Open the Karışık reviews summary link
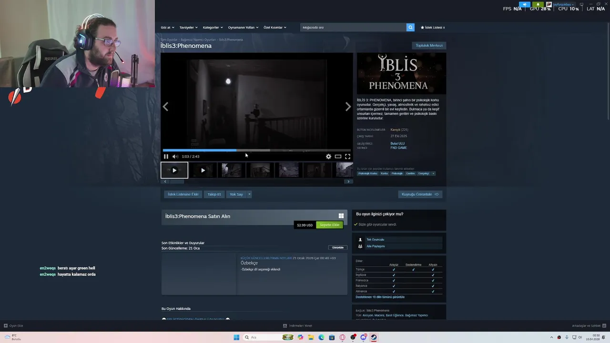 (x=395, y=130)
